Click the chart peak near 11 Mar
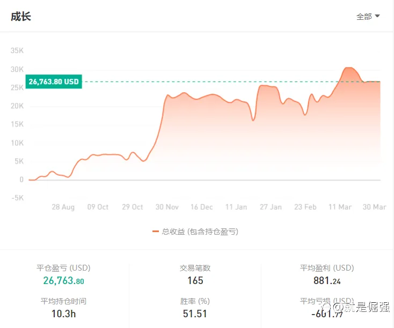Screen dimensions: 394x328 tap(348, 68)
